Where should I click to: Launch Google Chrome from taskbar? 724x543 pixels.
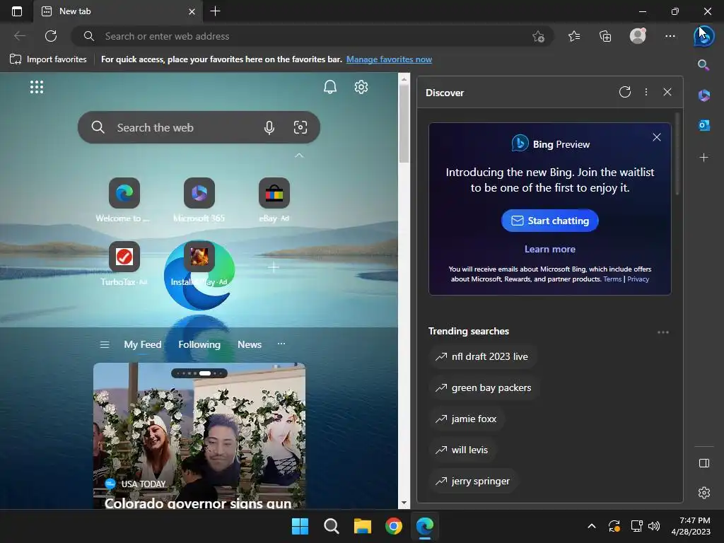tap(393, 526)
